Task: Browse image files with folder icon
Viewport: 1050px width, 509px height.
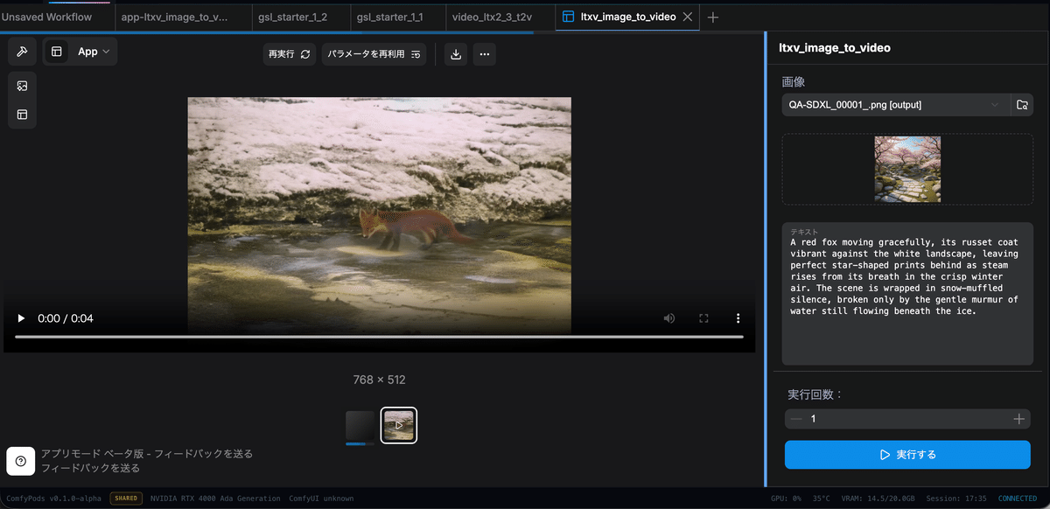Action: coord(1022,105)
